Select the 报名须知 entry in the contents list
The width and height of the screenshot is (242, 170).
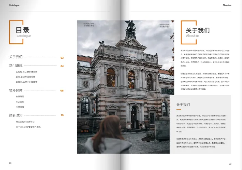pos(16,115)
